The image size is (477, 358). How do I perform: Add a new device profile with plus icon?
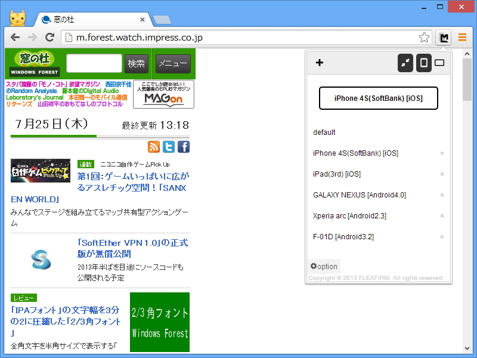[320, 62]
